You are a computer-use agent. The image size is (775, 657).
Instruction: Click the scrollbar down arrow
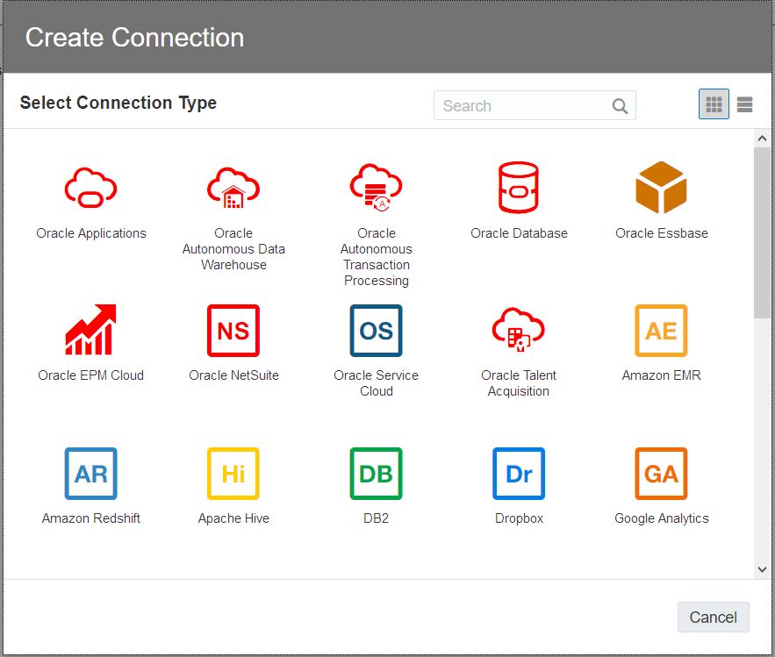pyautogui.click(x=762, y=569)
